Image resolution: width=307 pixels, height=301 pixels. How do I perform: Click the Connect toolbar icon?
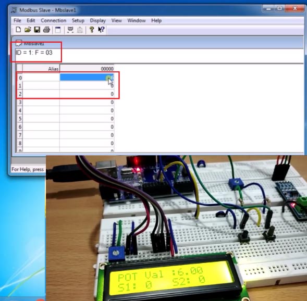tap(70, 30)
